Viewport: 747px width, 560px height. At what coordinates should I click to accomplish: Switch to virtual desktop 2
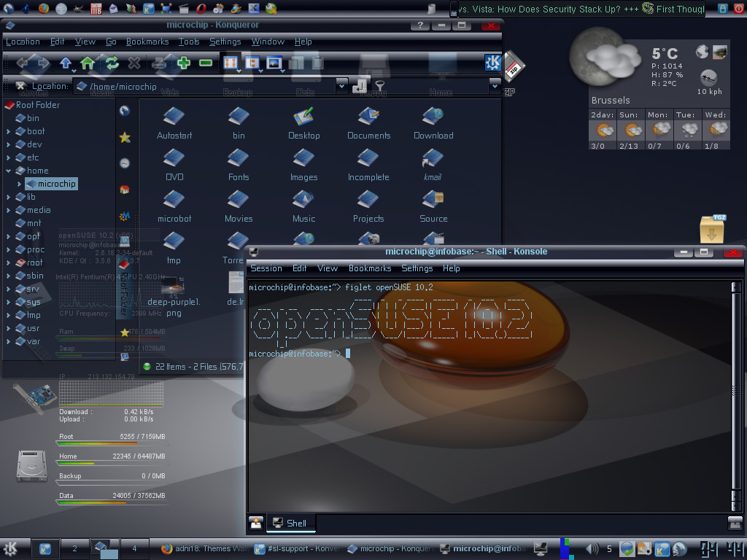coord(75,548)
